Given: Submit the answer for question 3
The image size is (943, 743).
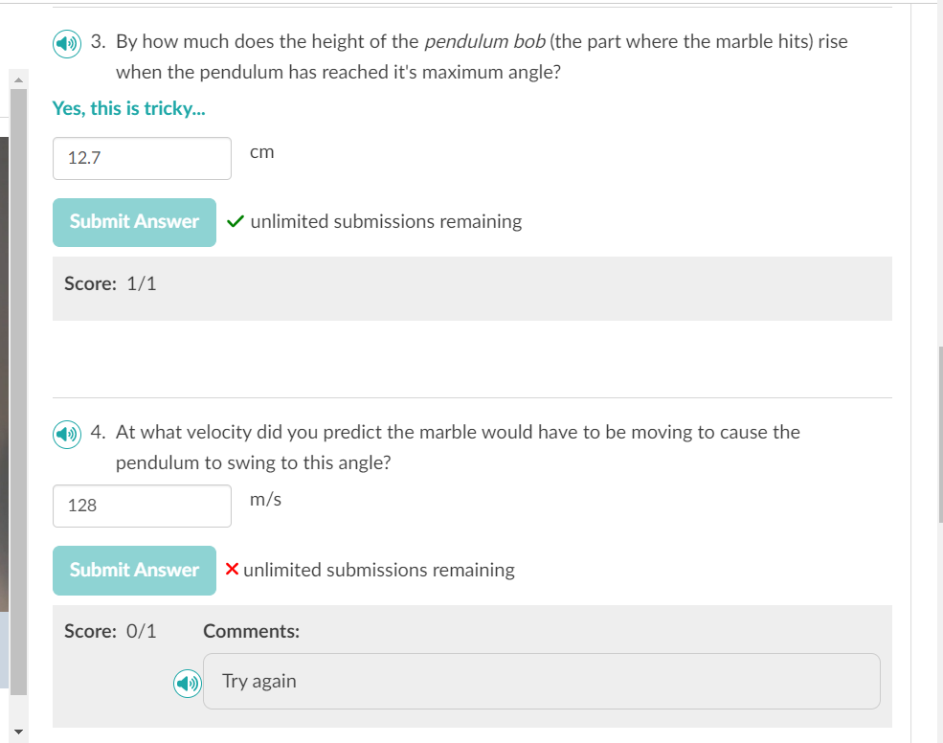Looking at the screenshot, I should click(134, 222).
